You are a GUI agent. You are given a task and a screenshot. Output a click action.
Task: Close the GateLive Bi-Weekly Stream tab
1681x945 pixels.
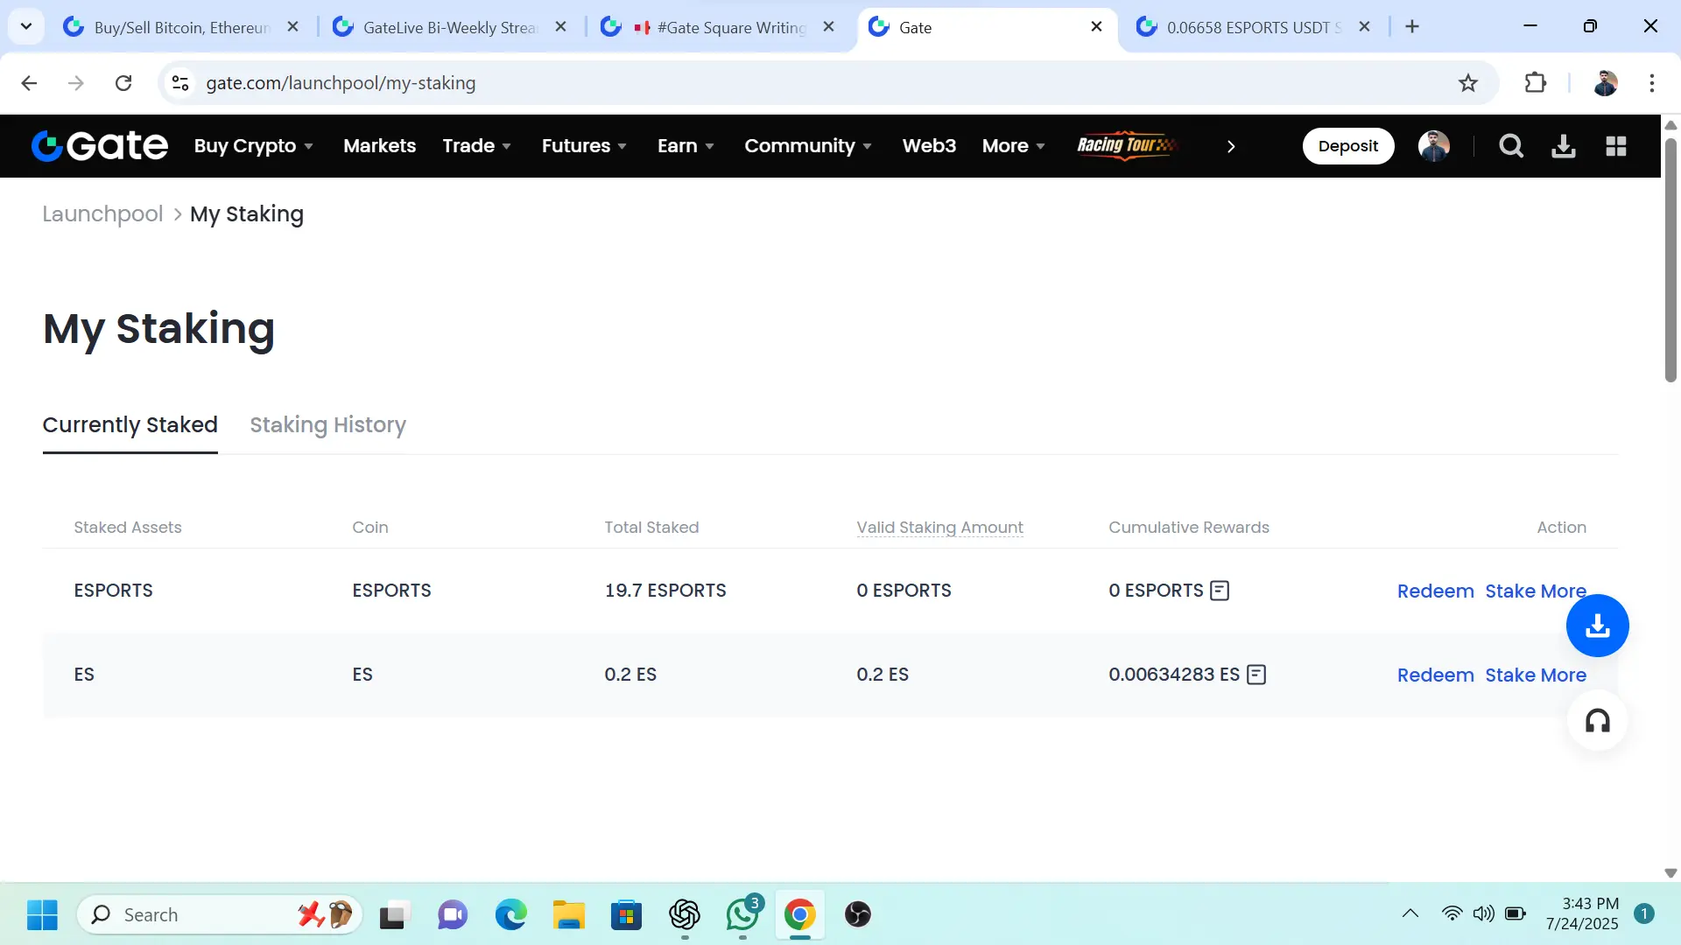pyautogui.click(x=561, y=27)
